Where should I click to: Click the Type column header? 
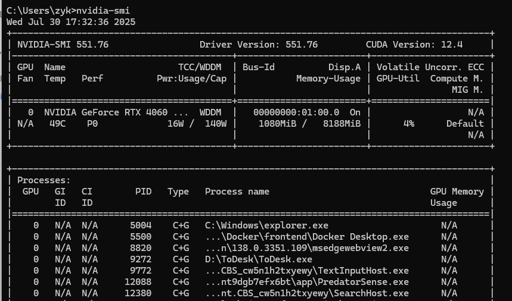[x=178, y=192]
